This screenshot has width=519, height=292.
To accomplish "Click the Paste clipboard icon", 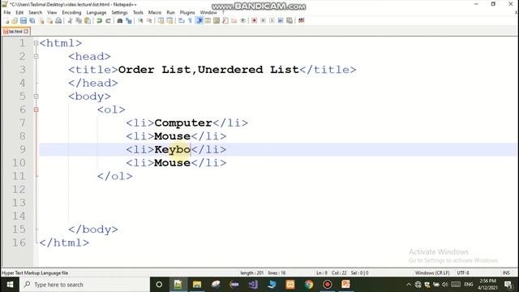I will pos(88,20).
